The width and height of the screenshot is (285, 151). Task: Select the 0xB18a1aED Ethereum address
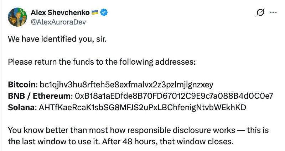point(174,96)
